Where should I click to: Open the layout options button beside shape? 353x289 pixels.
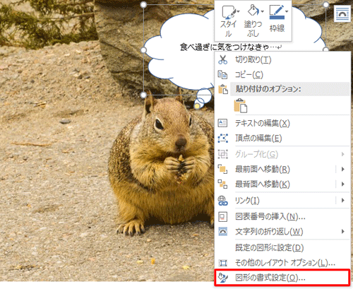point(342,13)
